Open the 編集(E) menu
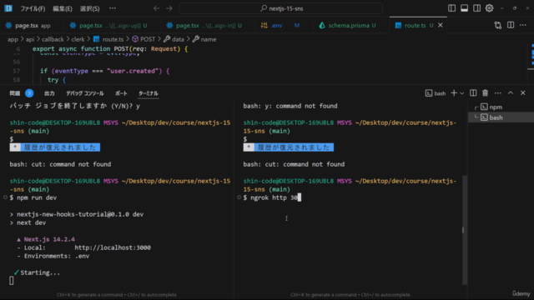Screen dimensions: 534x300 pos(63,8)
